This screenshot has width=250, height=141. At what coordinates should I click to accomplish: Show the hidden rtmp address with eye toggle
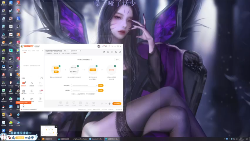(97, 86)
